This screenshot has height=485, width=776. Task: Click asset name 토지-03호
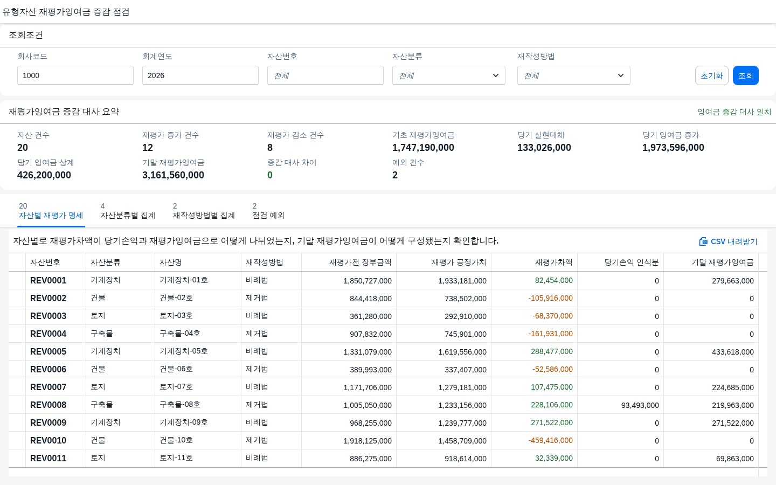coord(176,316)
